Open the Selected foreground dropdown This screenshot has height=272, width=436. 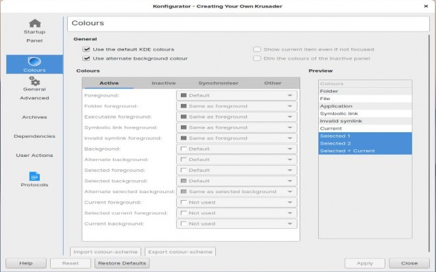237,171
